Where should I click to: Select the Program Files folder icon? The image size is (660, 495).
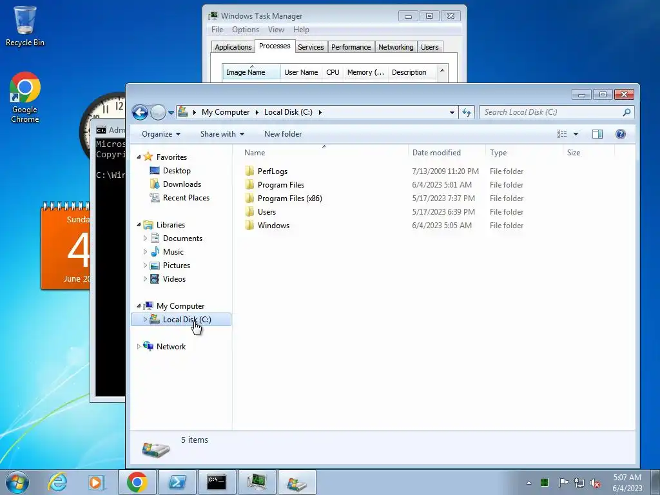(x=249, y=185)
